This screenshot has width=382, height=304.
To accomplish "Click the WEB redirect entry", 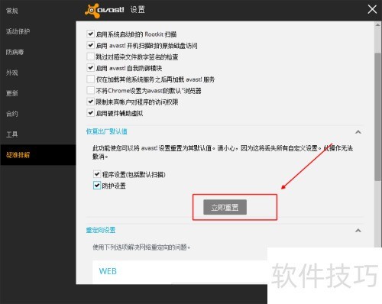I will click(108, 271).
